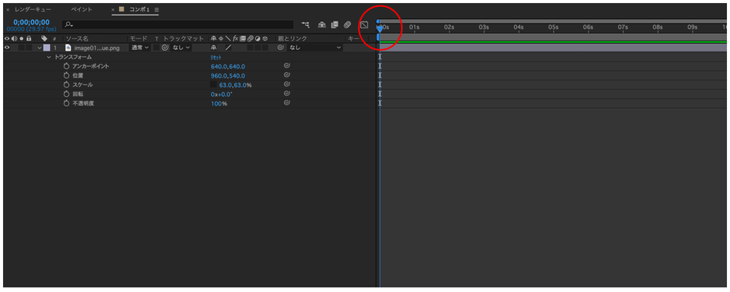
Task: Click the current timecode 0;00;00;00
Action: (32, 22)
